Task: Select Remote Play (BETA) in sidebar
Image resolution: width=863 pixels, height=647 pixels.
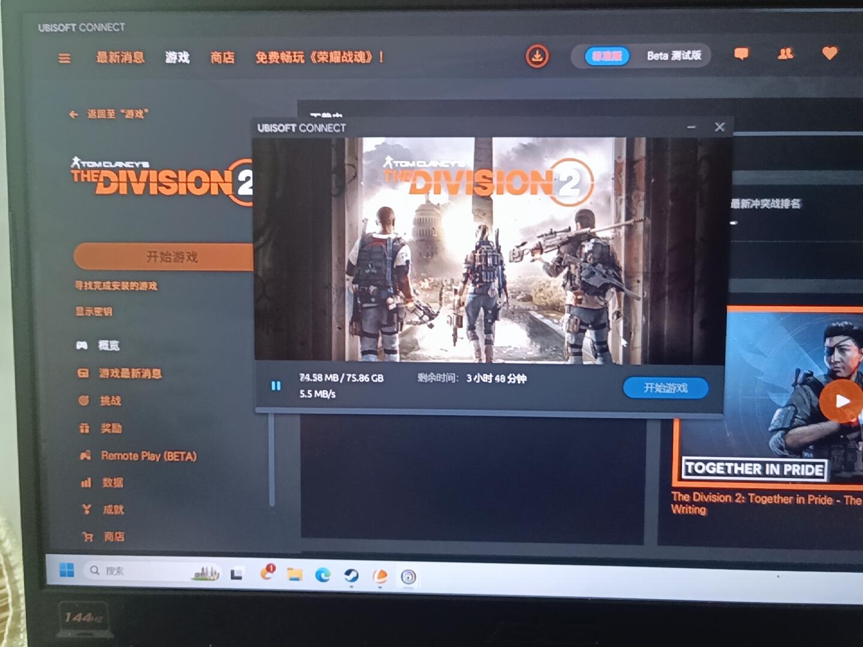Action: click(x=148, y=456)
